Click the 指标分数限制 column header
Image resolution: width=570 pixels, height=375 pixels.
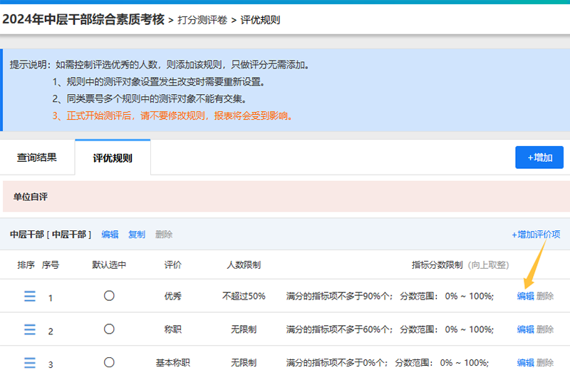coord(437,264)
